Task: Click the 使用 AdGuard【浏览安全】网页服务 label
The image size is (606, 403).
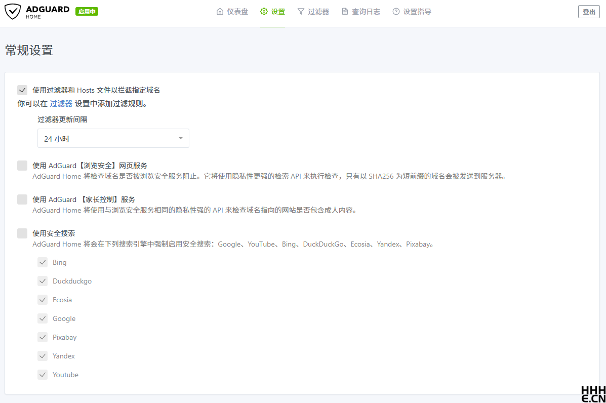Action: coord(90,166)
